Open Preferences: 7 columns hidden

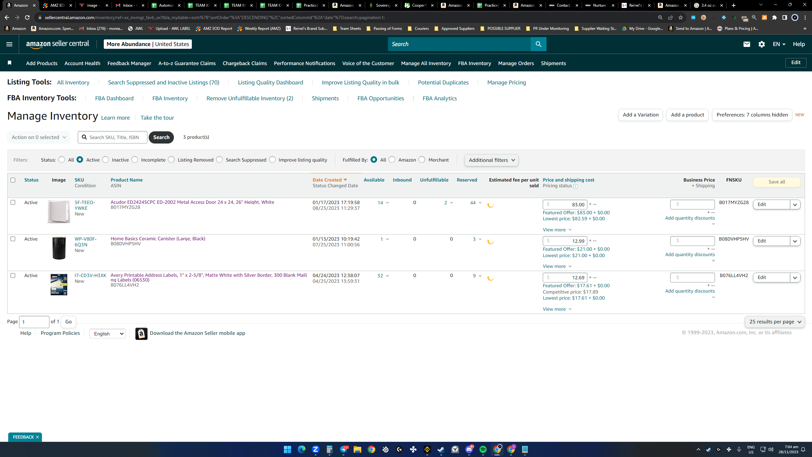tap(752, 115)
